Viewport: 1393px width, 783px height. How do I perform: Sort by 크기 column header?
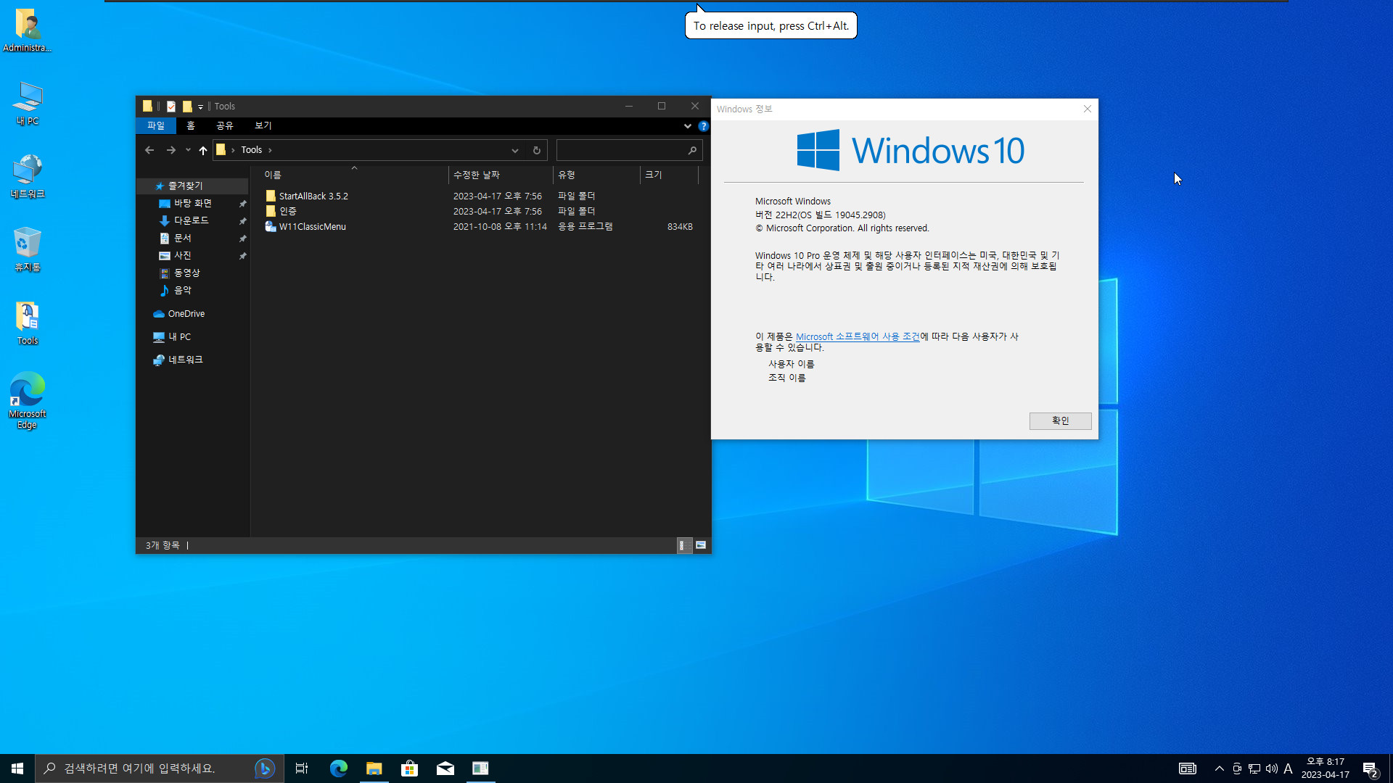(669, 175)
